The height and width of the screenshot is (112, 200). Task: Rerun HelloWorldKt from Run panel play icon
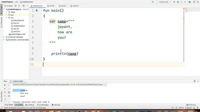coord(5,85)
